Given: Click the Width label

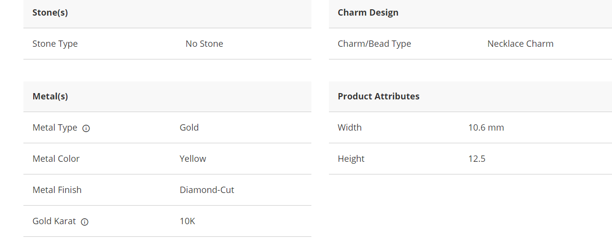Looking at the screenshot, I should [349, 128].
